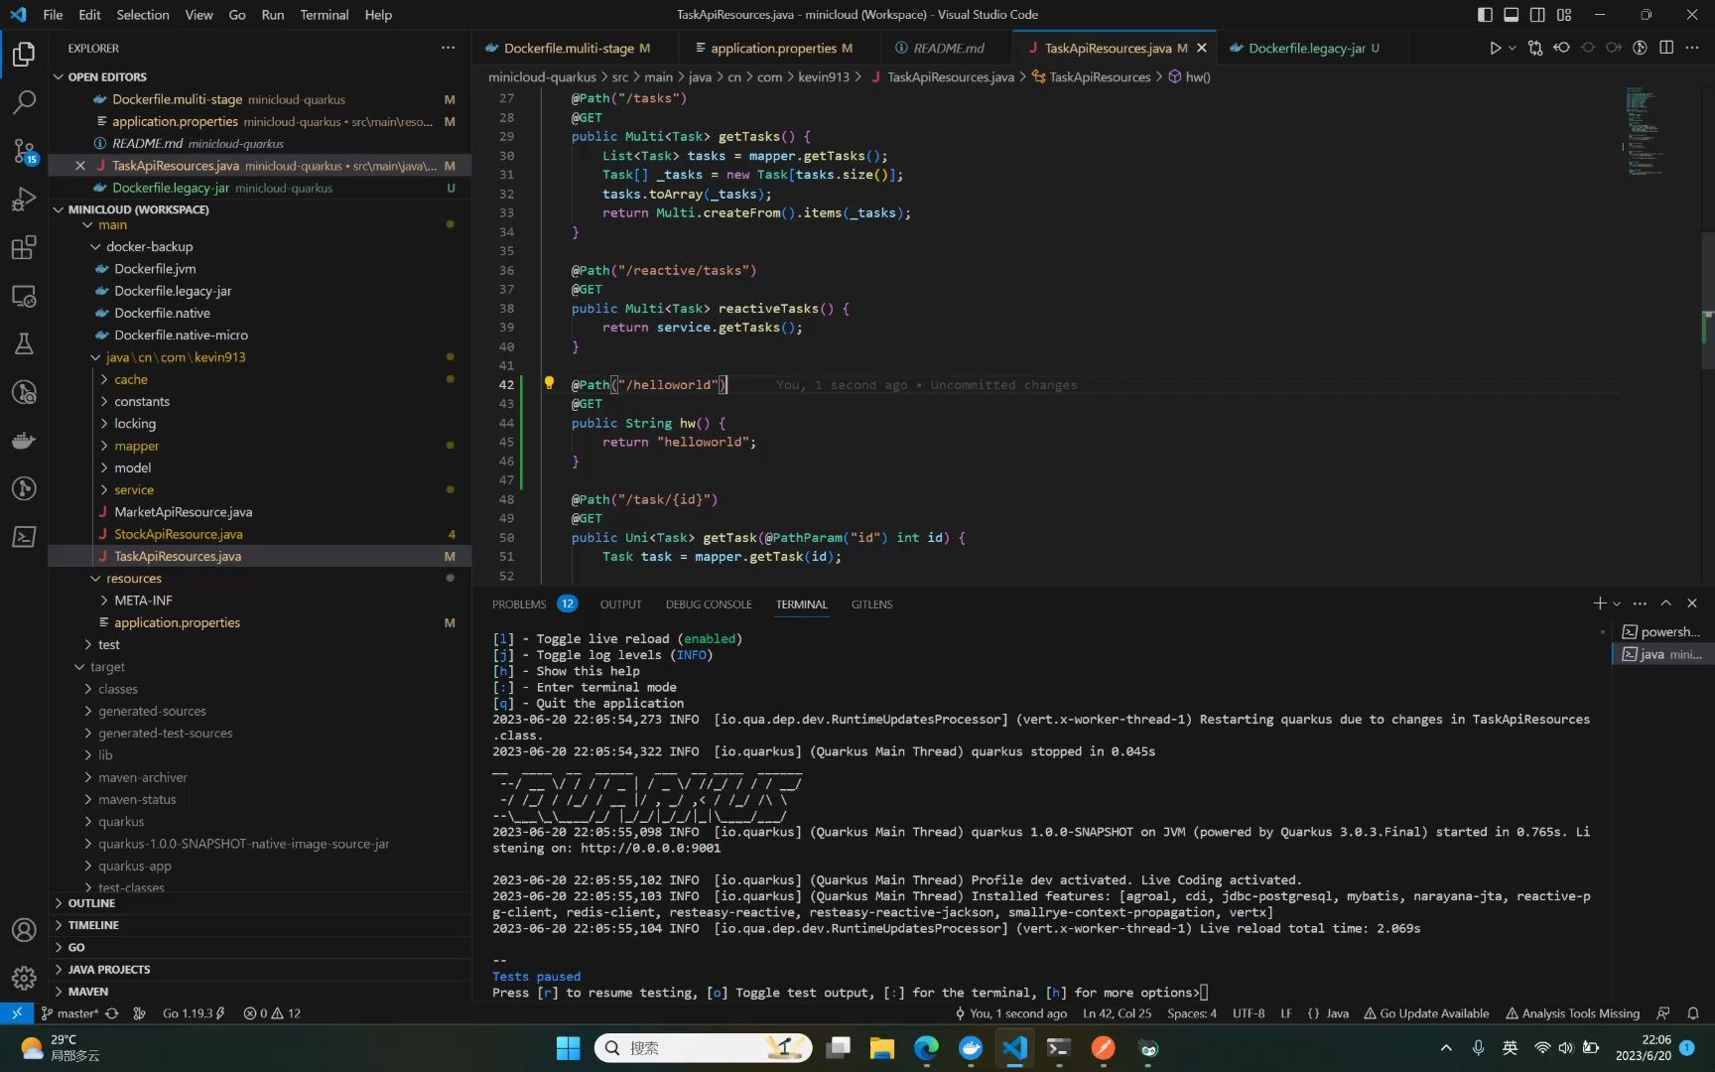Open the new terminal launch profile dropdown
This screenshot has width=1715, height=1072.
pyautogui.click(x=1617, y=603)
